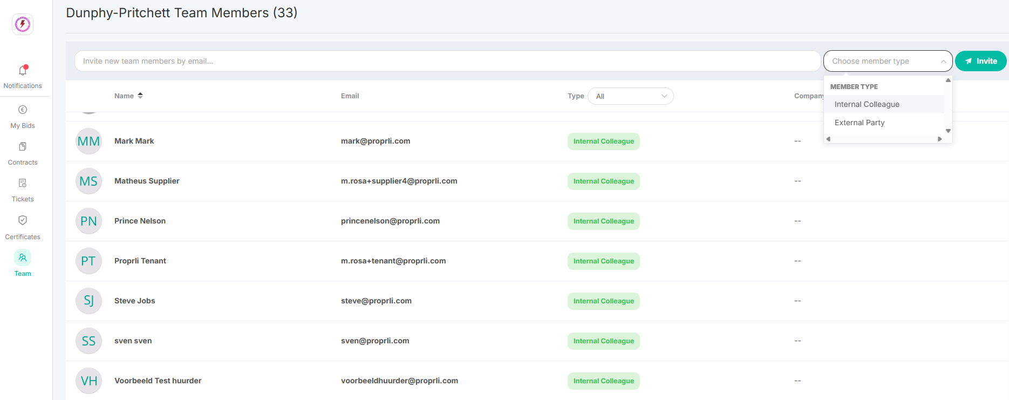Click the invite by email input field
The height and width of the screenshot is (400, 1009).
click(447, 61)
